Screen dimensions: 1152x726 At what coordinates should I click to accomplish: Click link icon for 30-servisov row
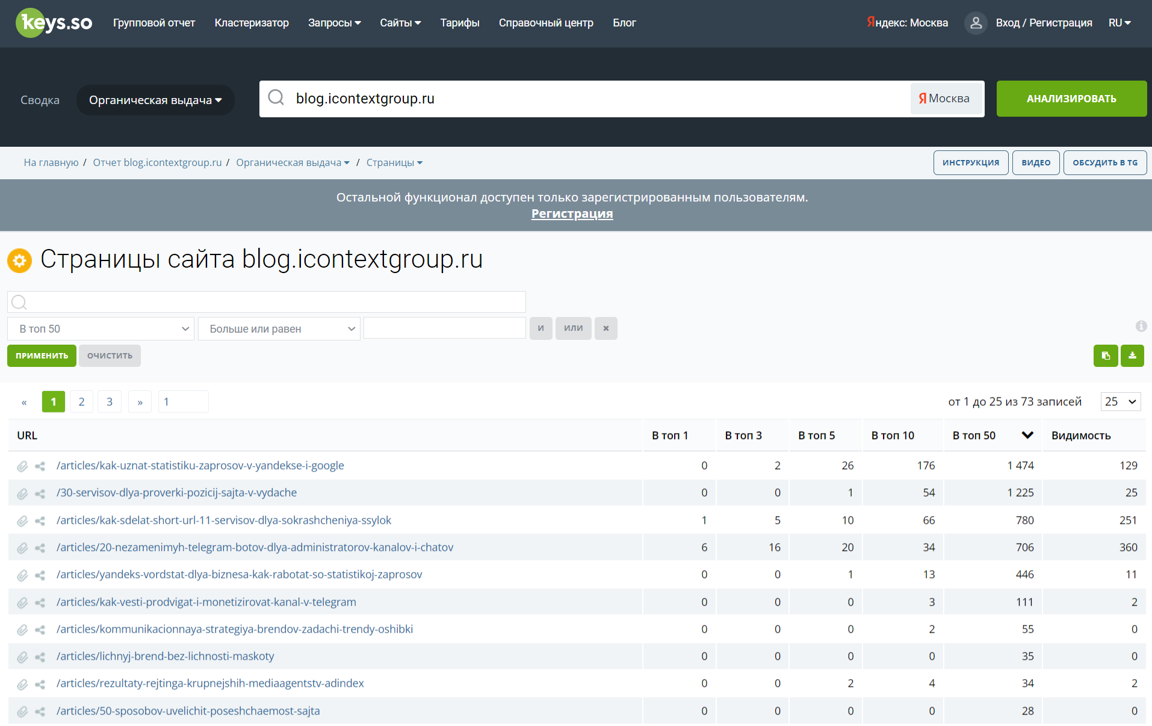(22, 494)
